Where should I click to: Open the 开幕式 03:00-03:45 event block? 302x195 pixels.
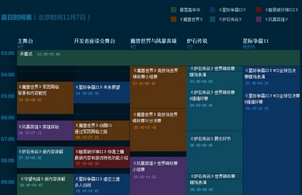[x=159, y=58]
